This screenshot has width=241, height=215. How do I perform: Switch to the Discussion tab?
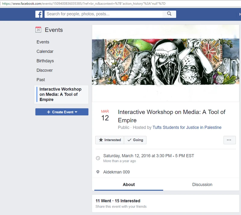click(202, 185)
